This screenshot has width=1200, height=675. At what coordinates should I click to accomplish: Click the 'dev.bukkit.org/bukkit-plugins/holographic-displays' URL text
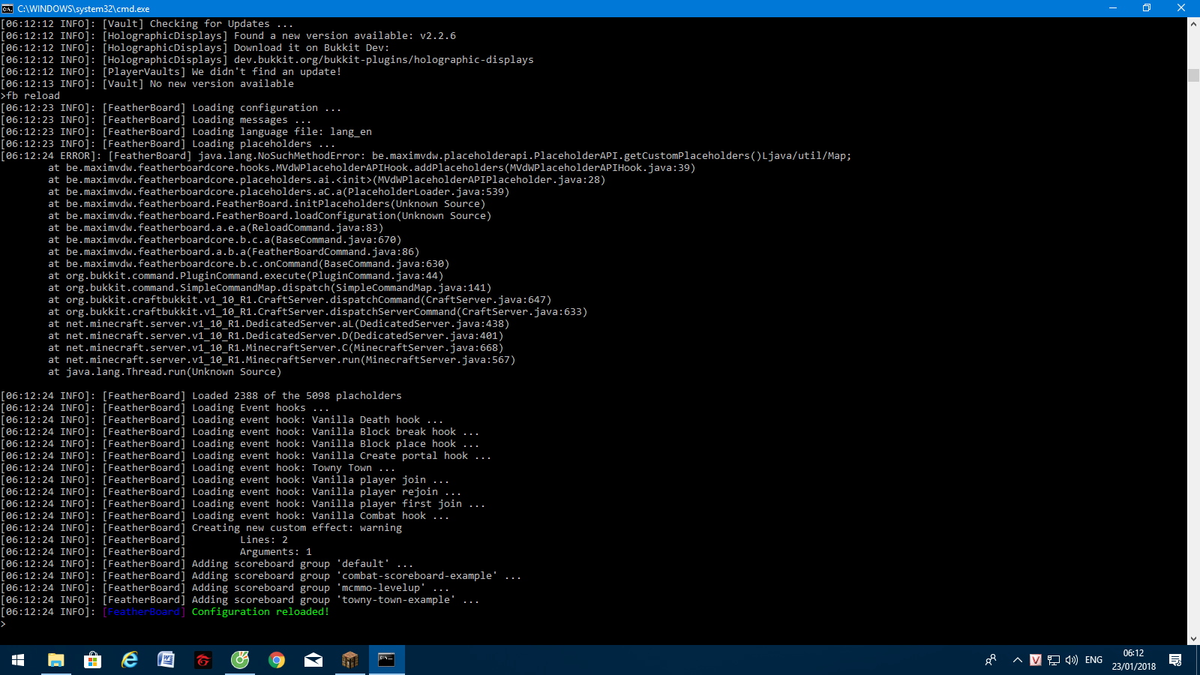coord(384,60)
